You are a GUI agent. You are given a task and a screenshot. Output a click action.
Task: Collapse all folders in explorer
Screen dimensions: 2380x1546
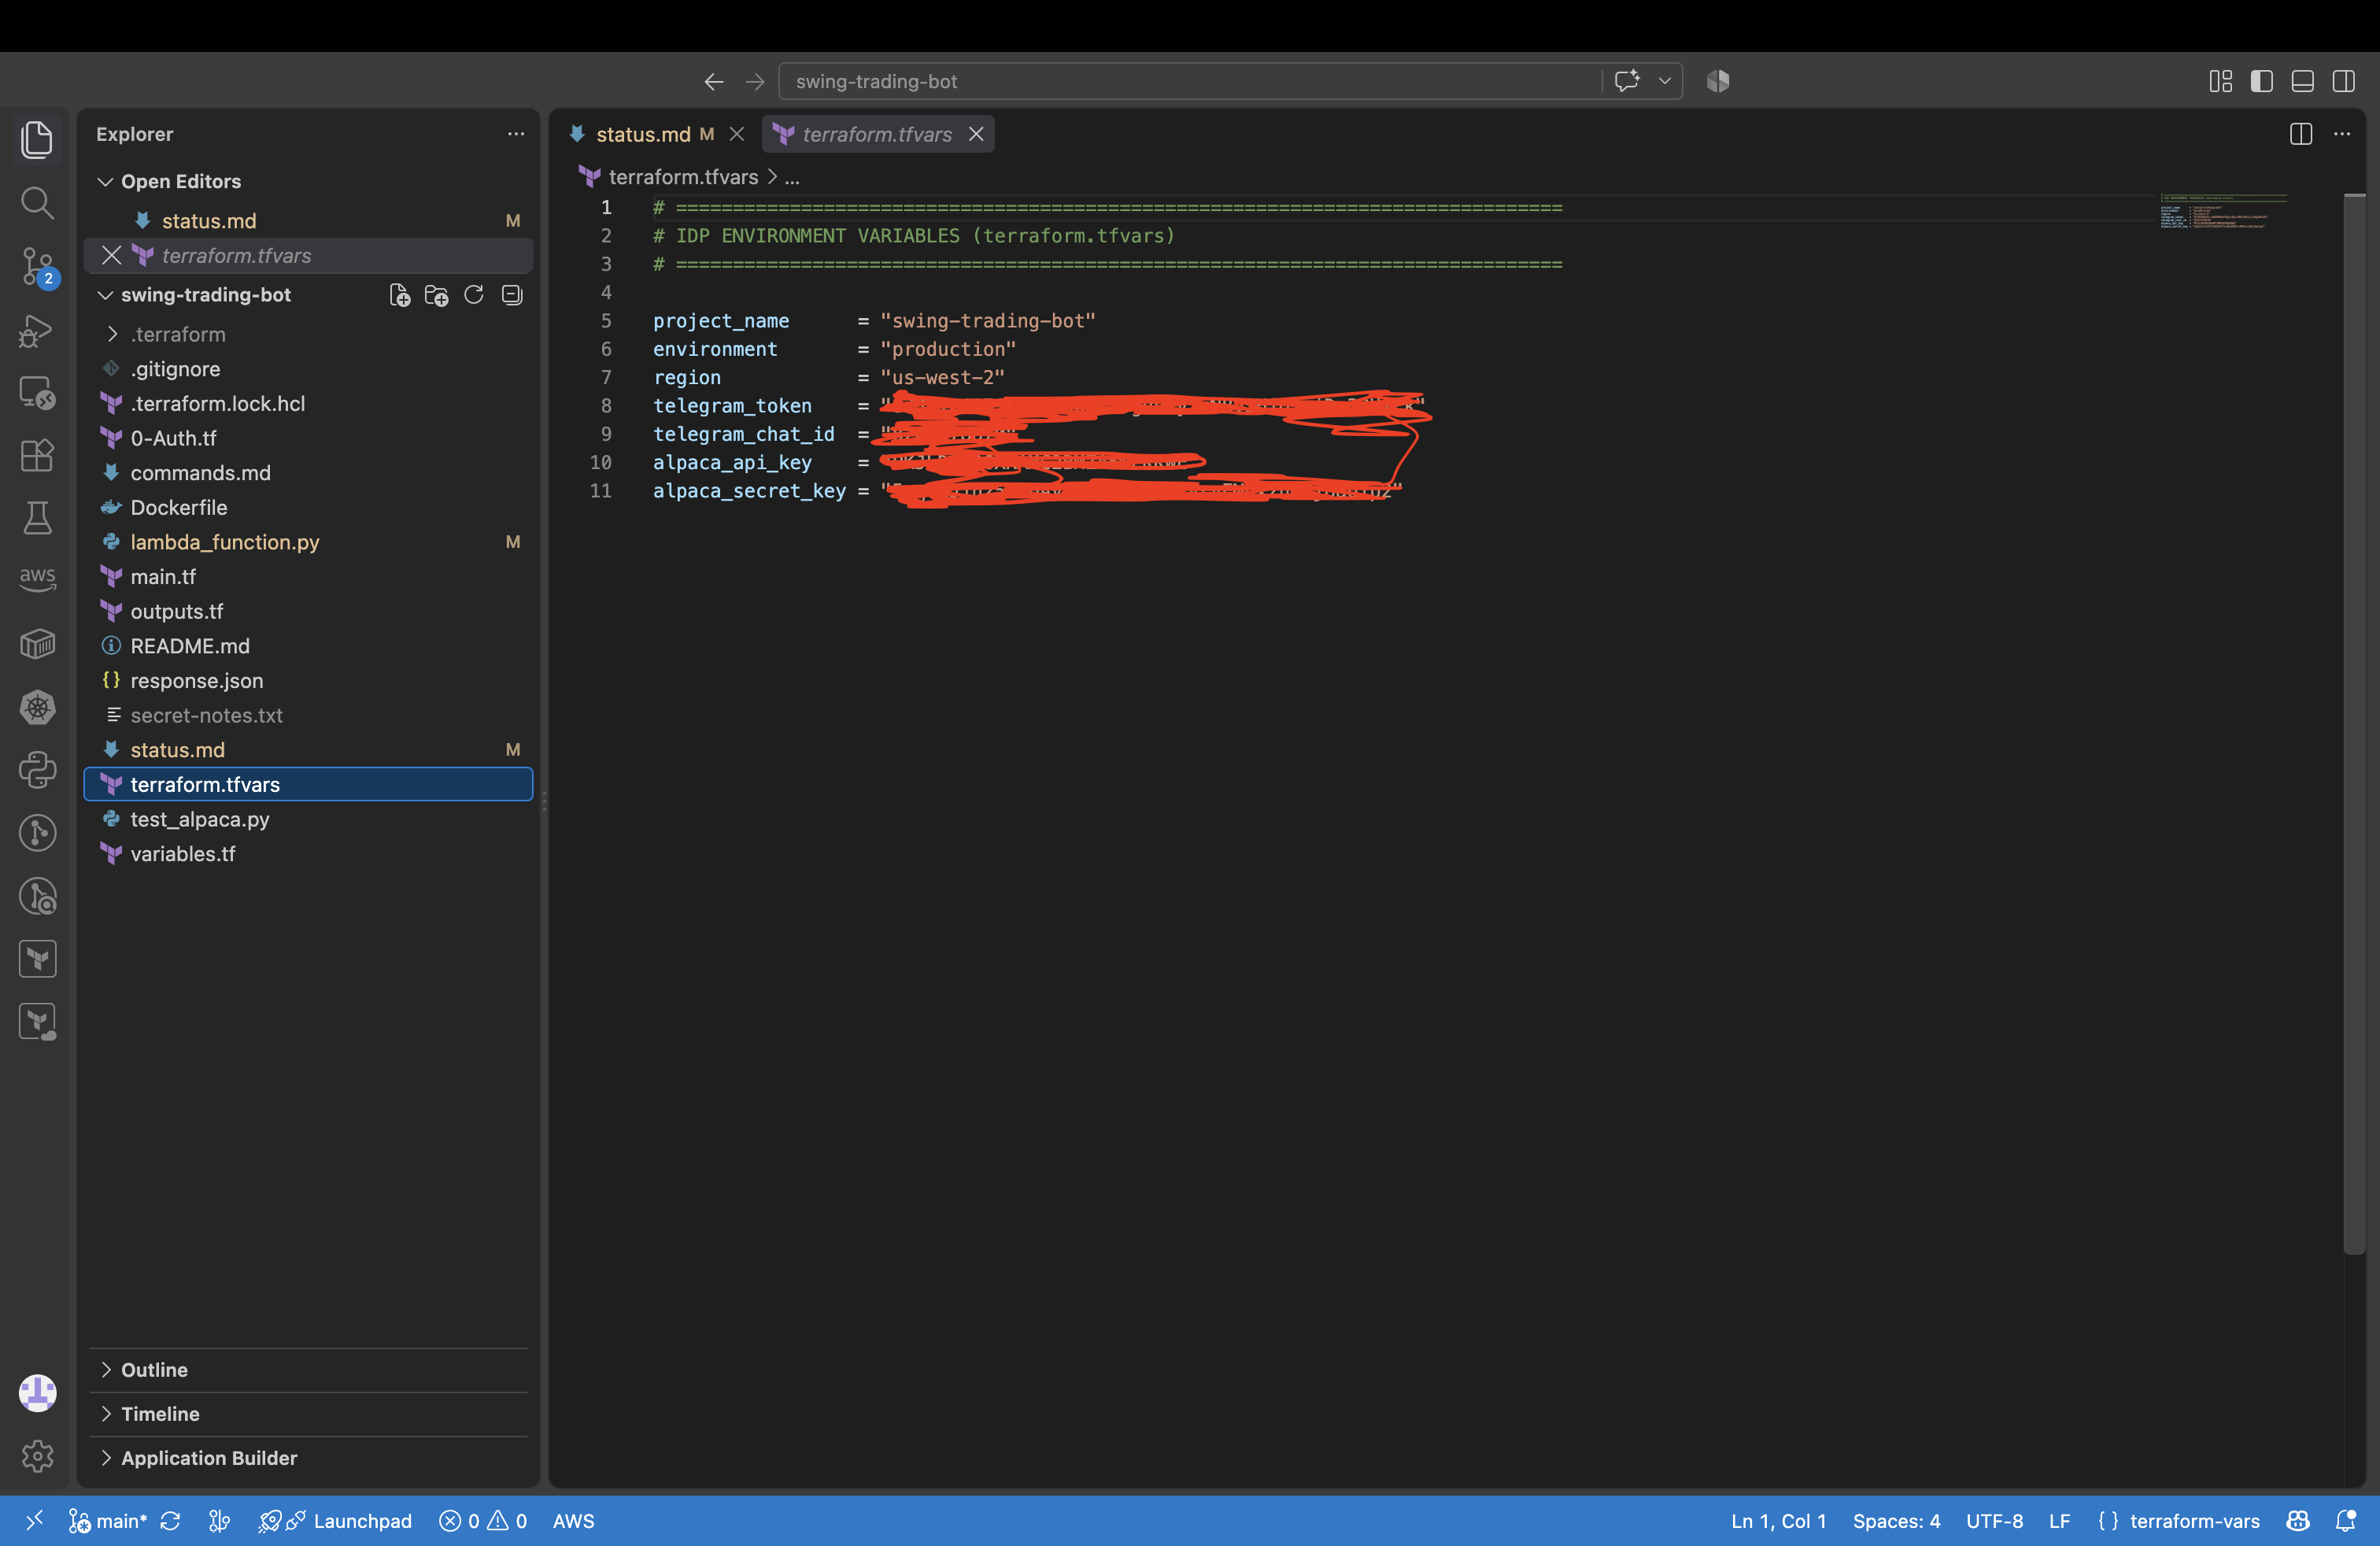[x=512, y=295]
